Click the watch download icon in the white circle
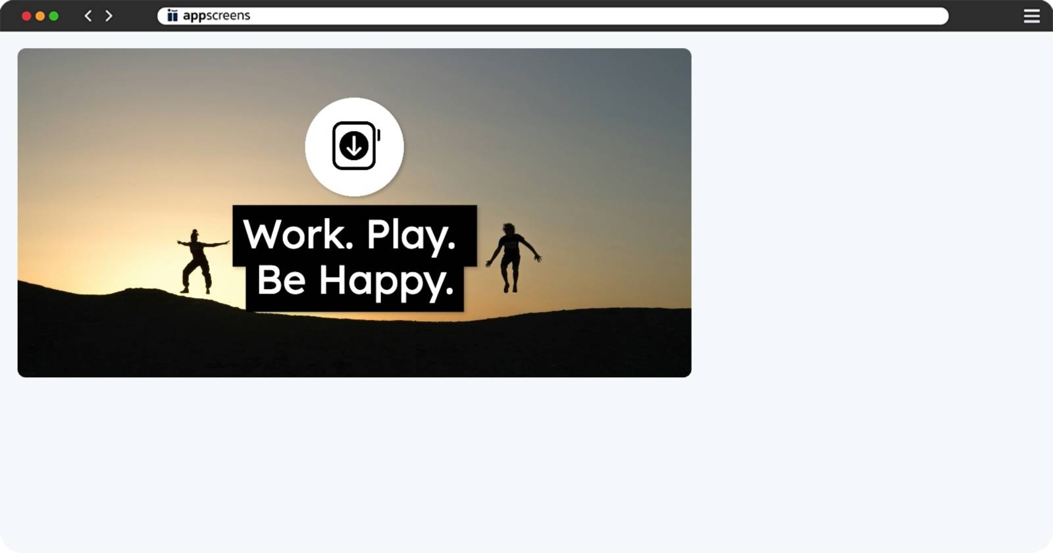This screenshot has width=1053, height=553. click(x=356, y=145)
